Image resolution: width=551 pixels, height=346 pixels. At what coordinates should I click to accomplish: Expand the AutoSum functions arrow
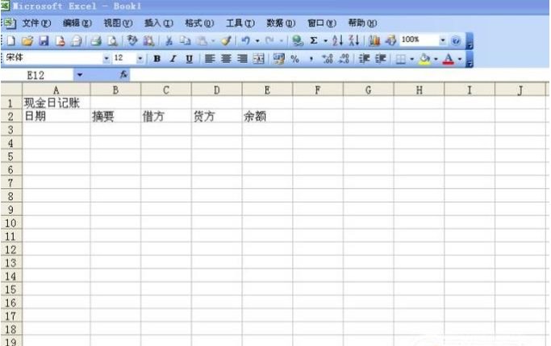pos(325,41)
